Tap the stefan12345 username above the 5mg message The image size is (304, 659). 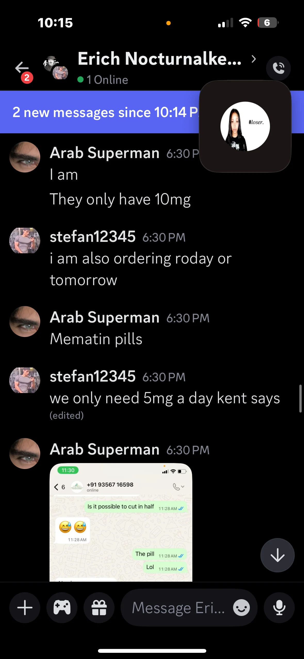coord(93,376)
